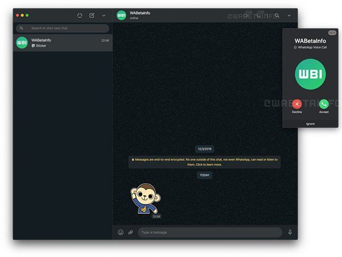This screenshot has width=342, height=257.
Task: Click the online status text in chat header
Action: click(x=134, y=18)
